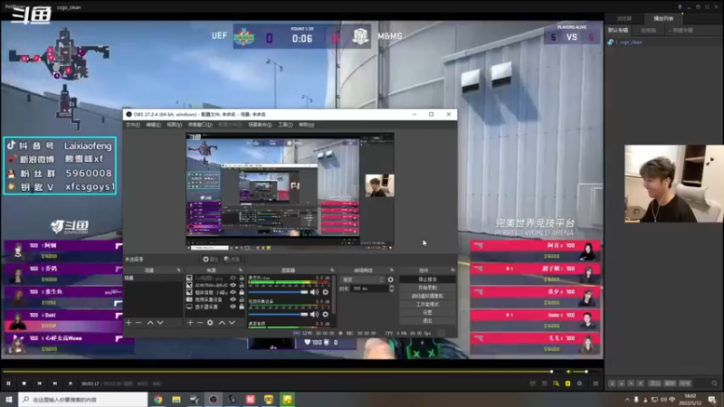Move the source up in OBS sources panel
Viewport: 724px width, 407px height.
222,323
